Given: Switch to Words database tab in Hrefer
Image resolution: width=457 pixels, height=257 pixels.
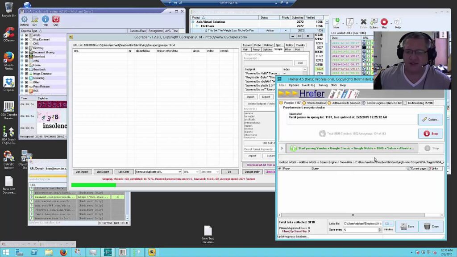Looking at the screenshot, I should coord(314,103).
